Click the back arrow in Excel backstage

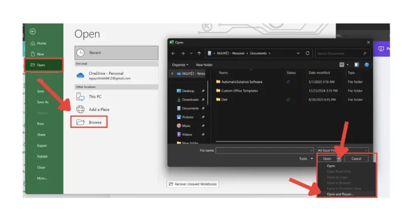click(33, 31)
